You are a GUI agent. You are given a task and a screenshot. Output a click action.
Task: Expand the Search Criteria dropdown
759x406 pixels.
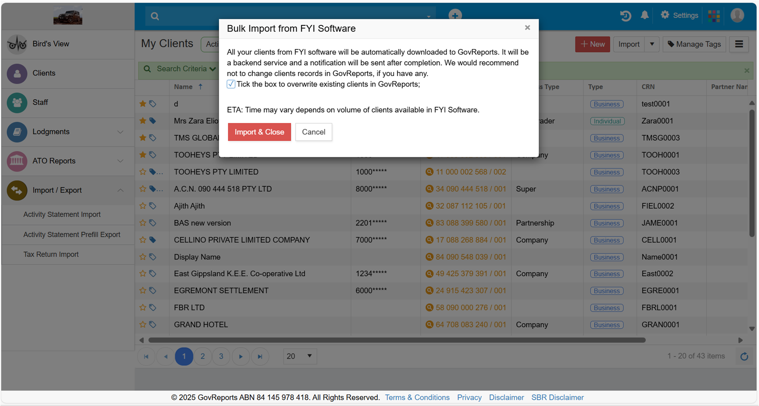tap(186, 69)
